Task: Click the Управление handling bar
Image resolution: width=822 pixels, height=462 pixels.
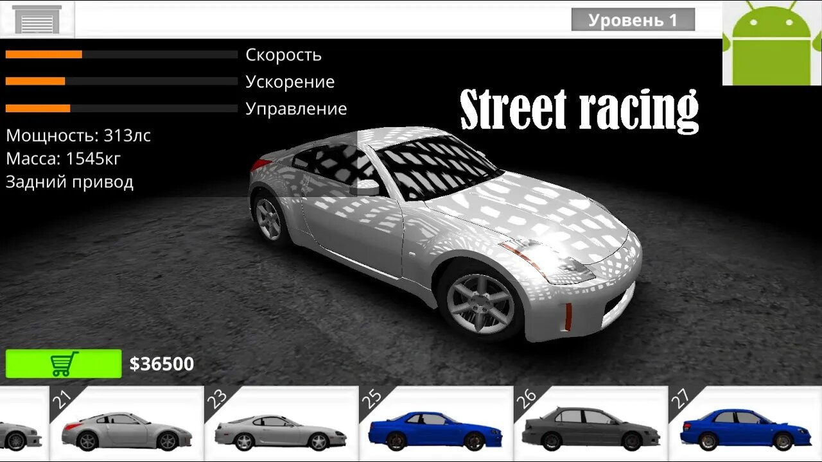Action: [x=121, y=108]
